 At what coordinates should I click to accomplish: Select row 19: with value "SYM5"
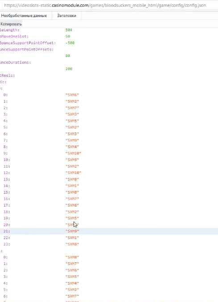click(x=109, y=218)
